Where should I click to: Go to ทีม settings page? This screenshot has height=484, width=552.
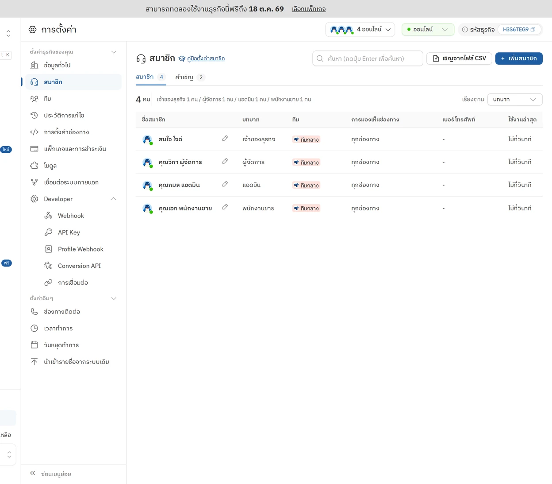click(x=73, y=99)
